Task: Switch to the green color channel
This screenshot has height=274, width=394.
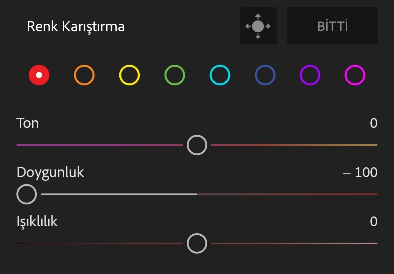Action: tap(175, 75)
